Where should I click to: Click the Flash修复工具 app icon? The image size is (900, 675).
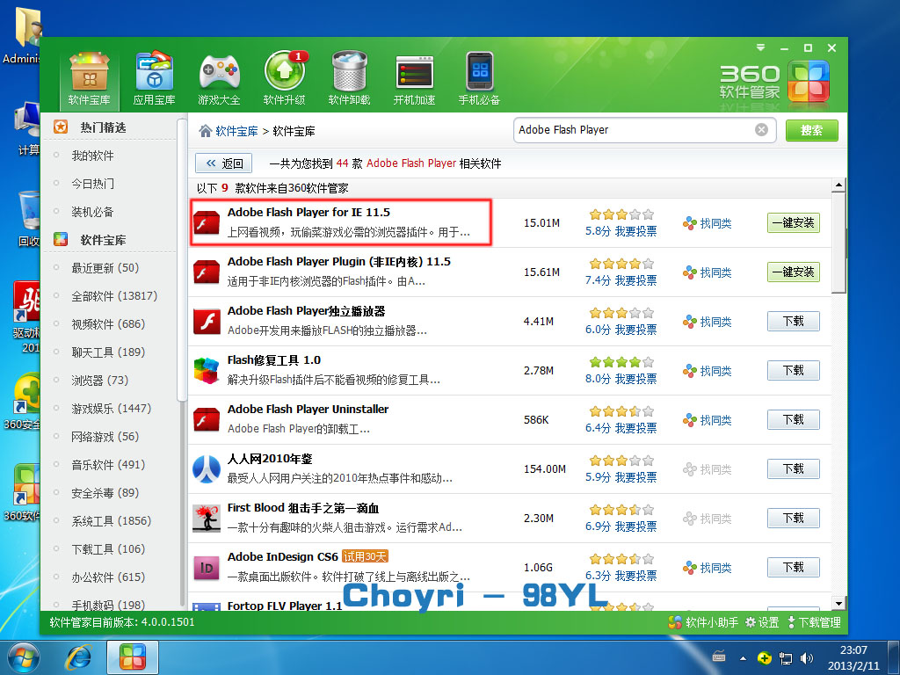[207, 370]
